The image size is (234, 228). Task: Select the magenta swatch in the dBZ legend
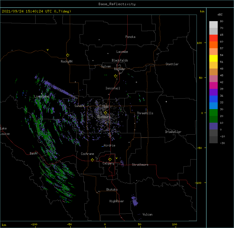(213, 85)
